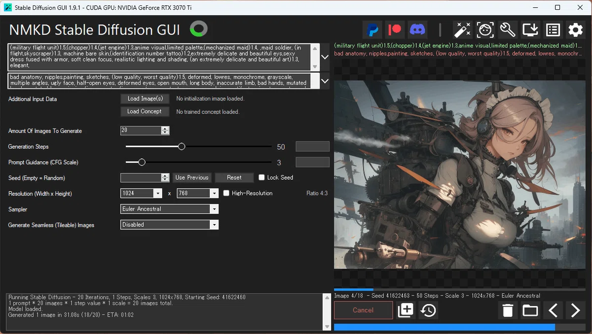Delete current image with trash icon
Viewport: 592px width, 334px height.
[x=508, y=310]
